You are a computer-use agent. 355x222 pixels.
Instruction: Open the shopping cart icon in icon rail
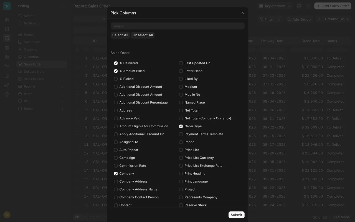pos(7,48)
